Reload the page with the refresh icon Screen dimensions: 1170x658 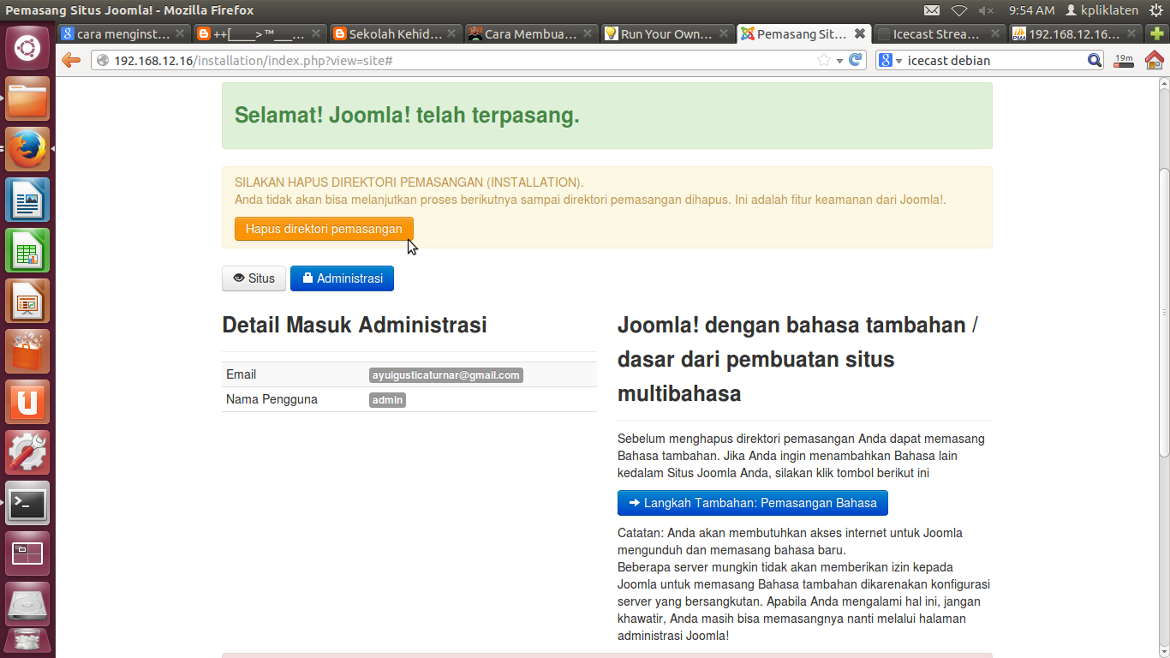[x=855, y=60]
